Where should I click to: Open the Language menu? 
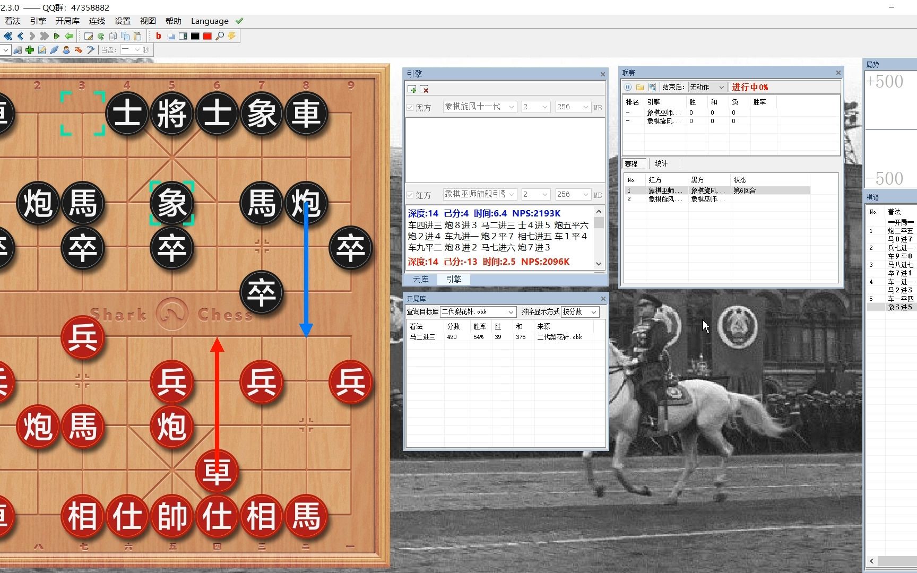click(210, 21)
